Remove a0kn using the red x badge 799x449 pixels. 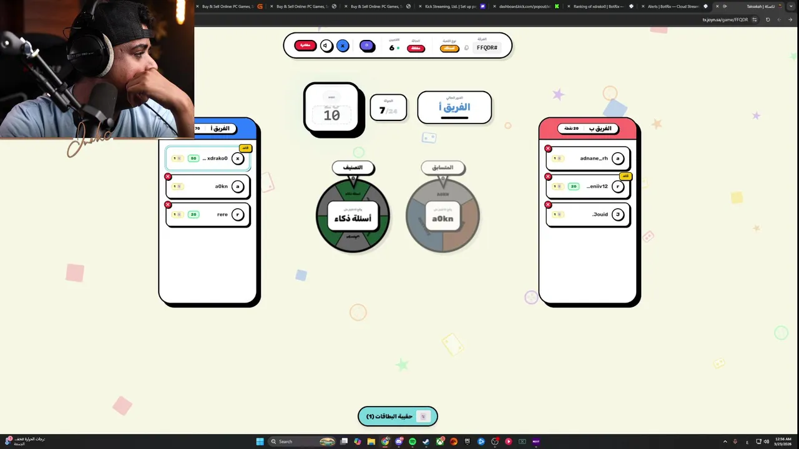tap(168, 176)
